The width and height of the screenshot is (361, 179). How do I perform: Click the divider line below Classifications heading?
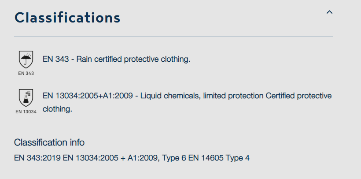pos(173,36)
